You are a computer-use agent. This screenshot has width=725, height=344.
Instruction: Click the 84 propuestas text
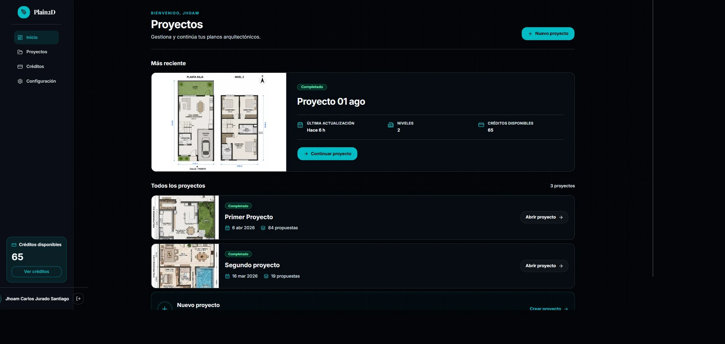tap(283, 228)
